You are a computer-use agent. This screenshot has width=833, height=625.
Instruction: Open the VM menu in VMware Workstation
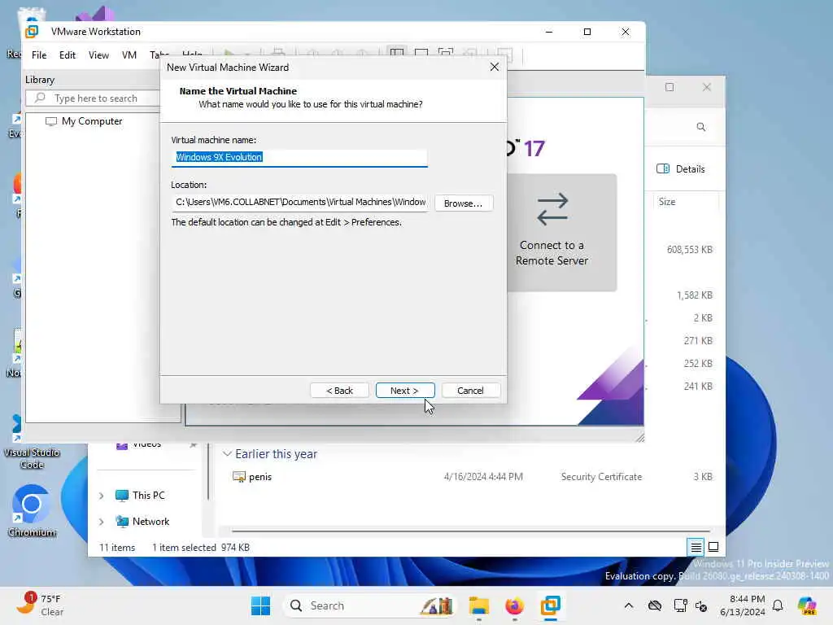click(129, 55)
